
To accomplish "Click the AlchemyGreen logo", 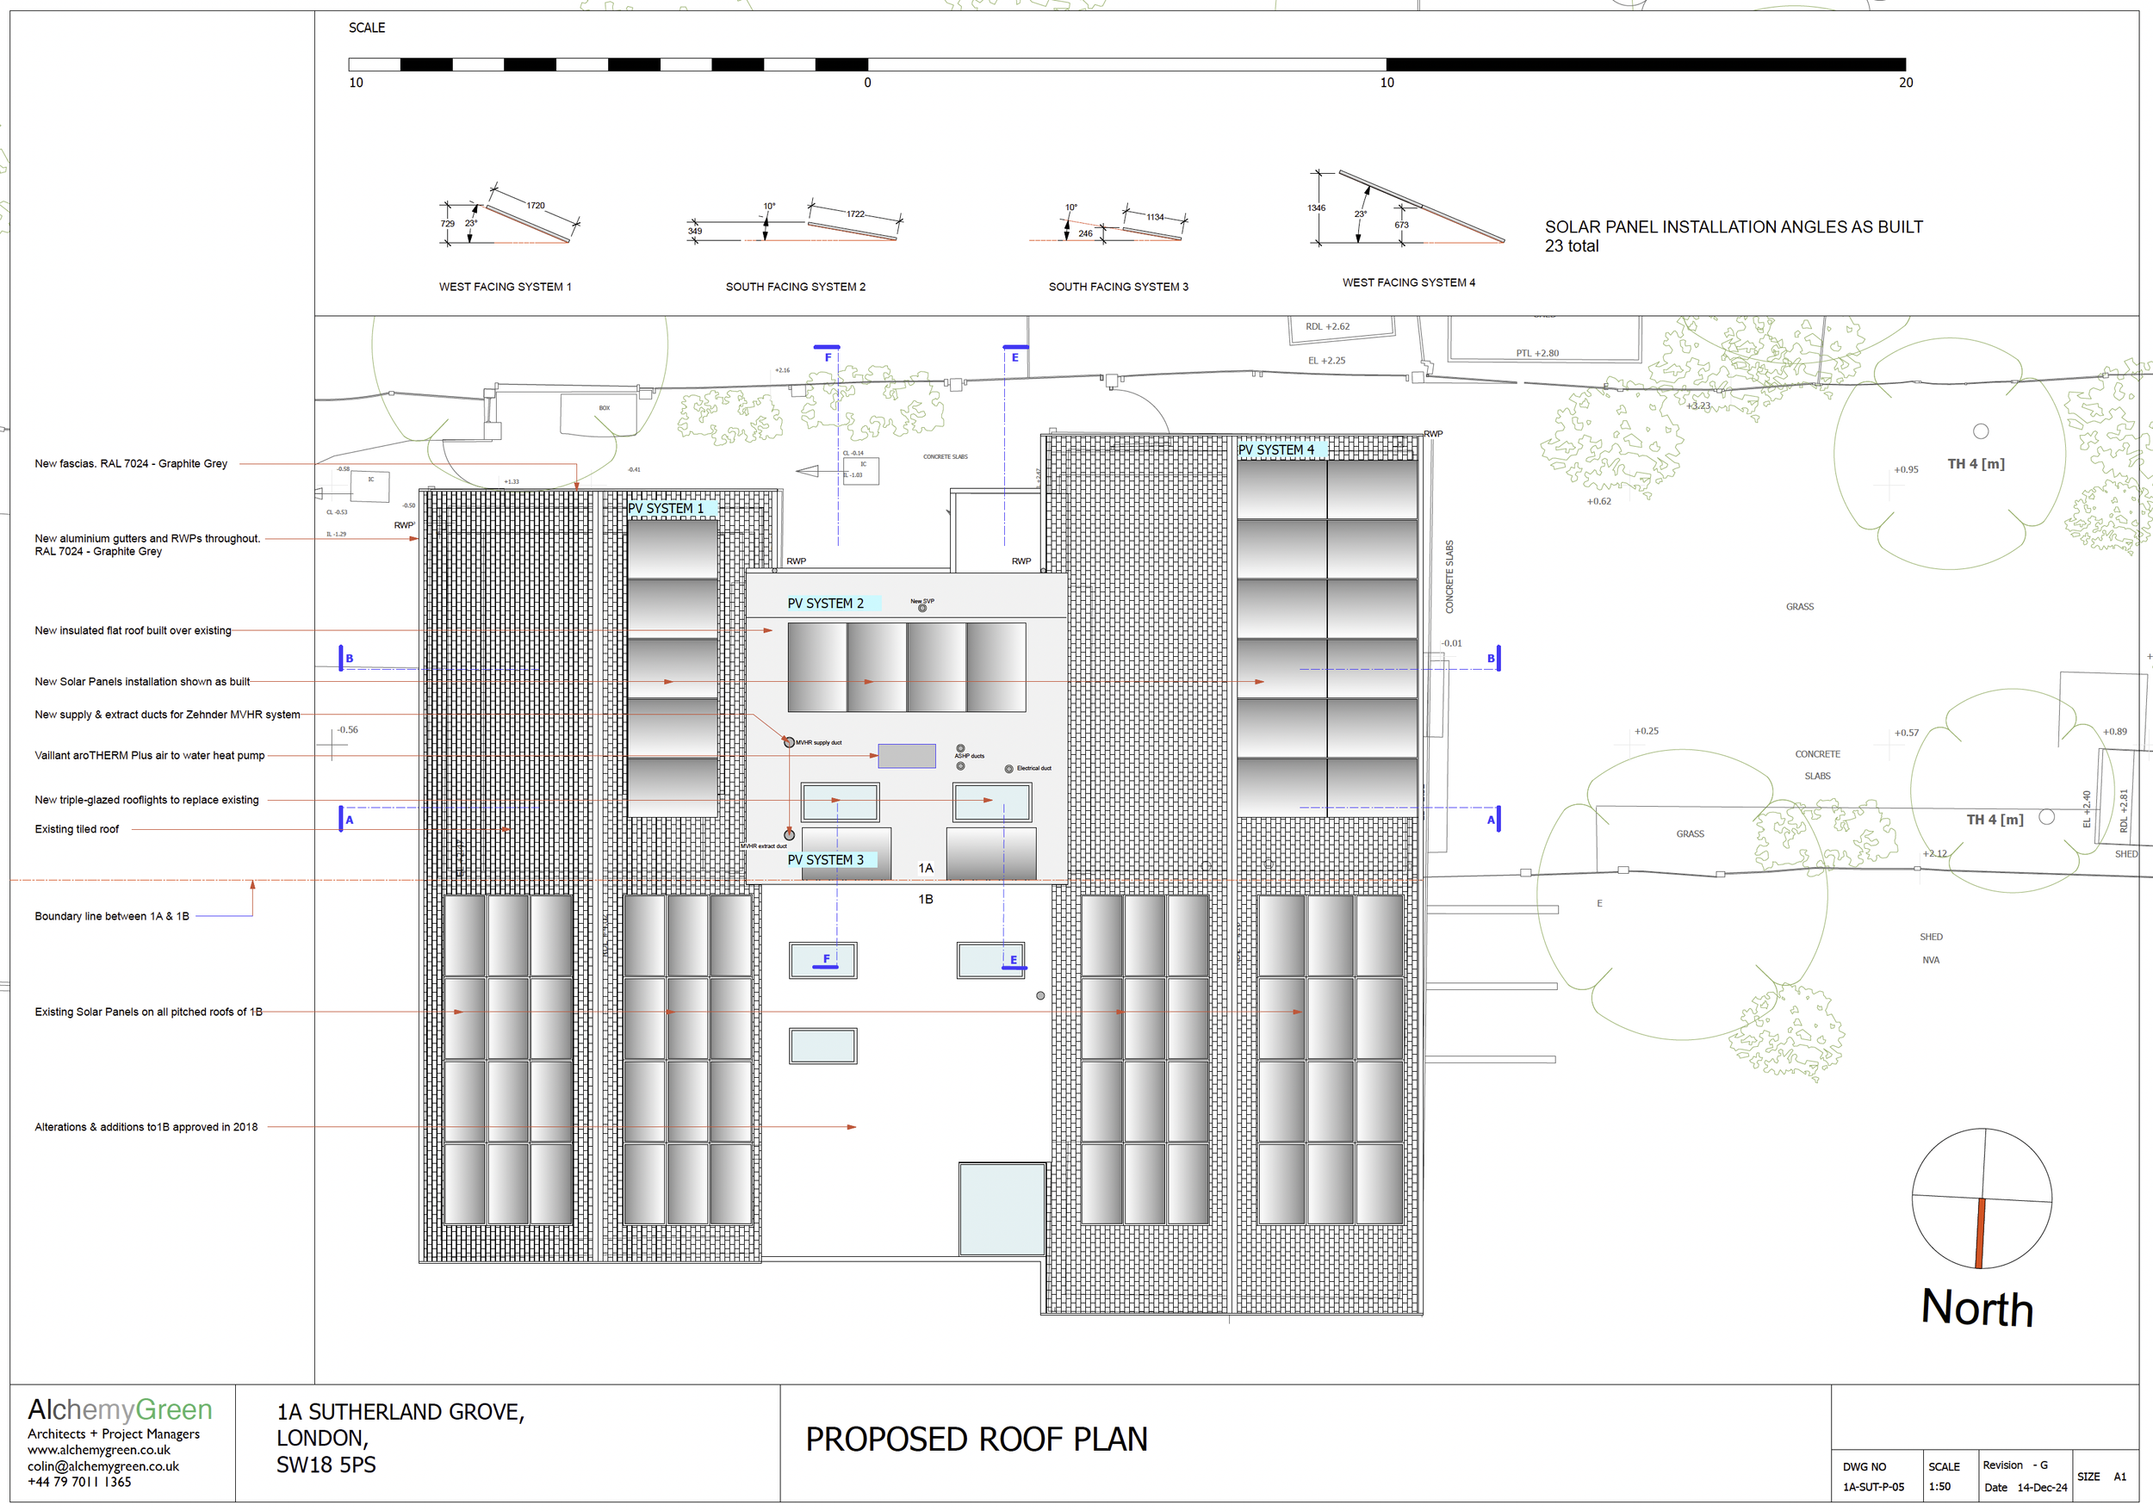I will (x=120, y=1409).
